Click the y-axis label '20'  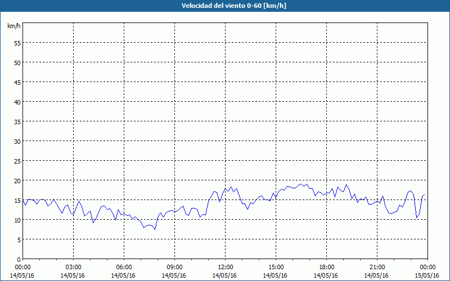tap(17, 180)
